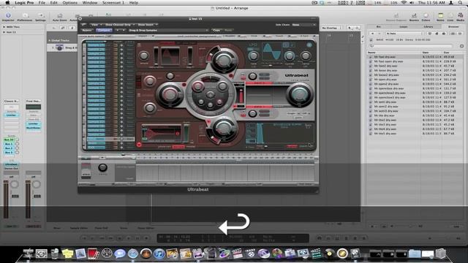Click the Limiter insert on channel strip
468x263 pixels.
12,115
